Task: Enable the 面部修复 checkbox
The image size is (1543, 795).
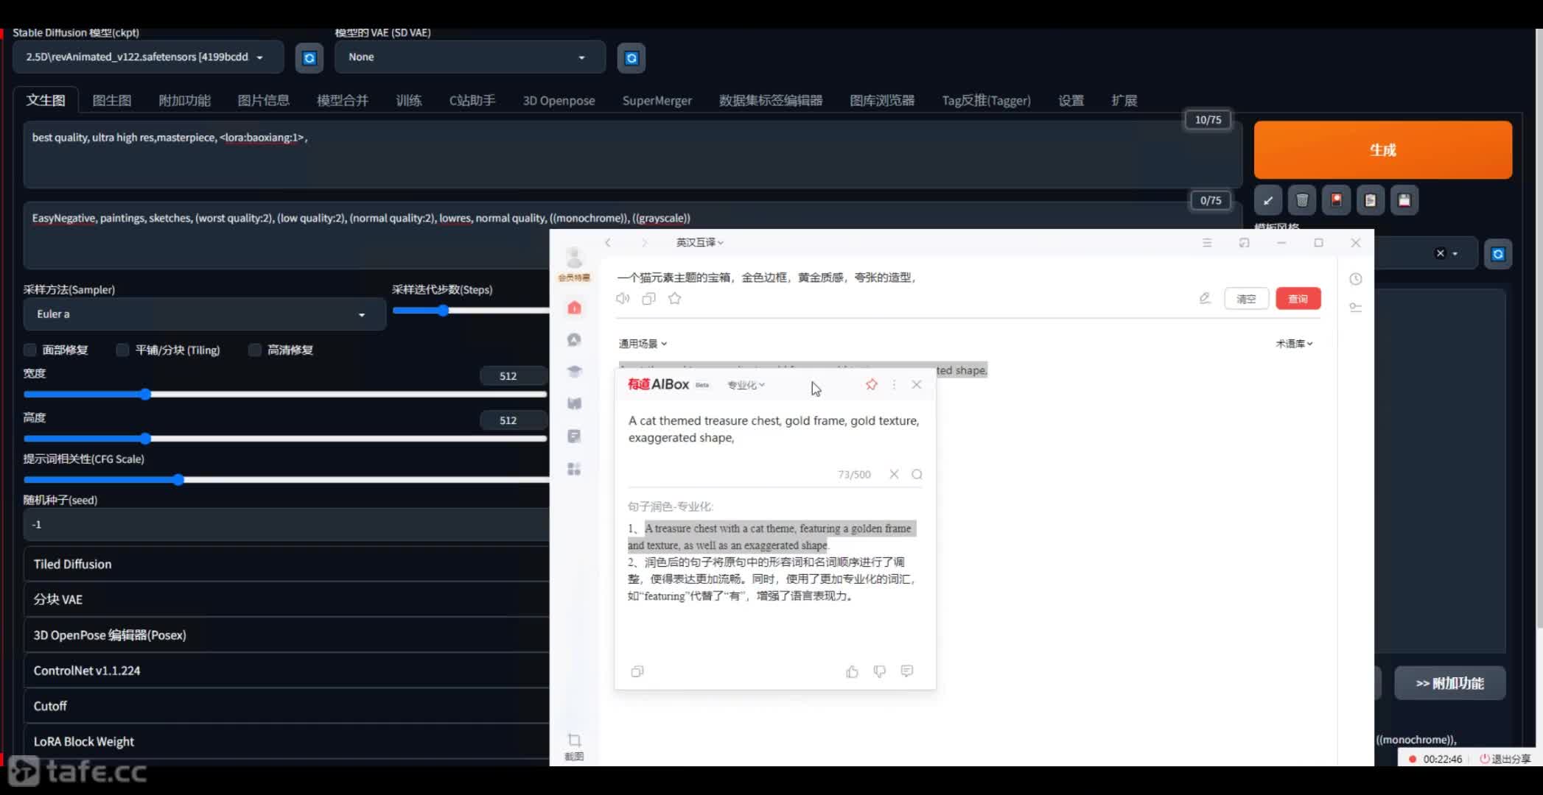Action: [30, 350]
